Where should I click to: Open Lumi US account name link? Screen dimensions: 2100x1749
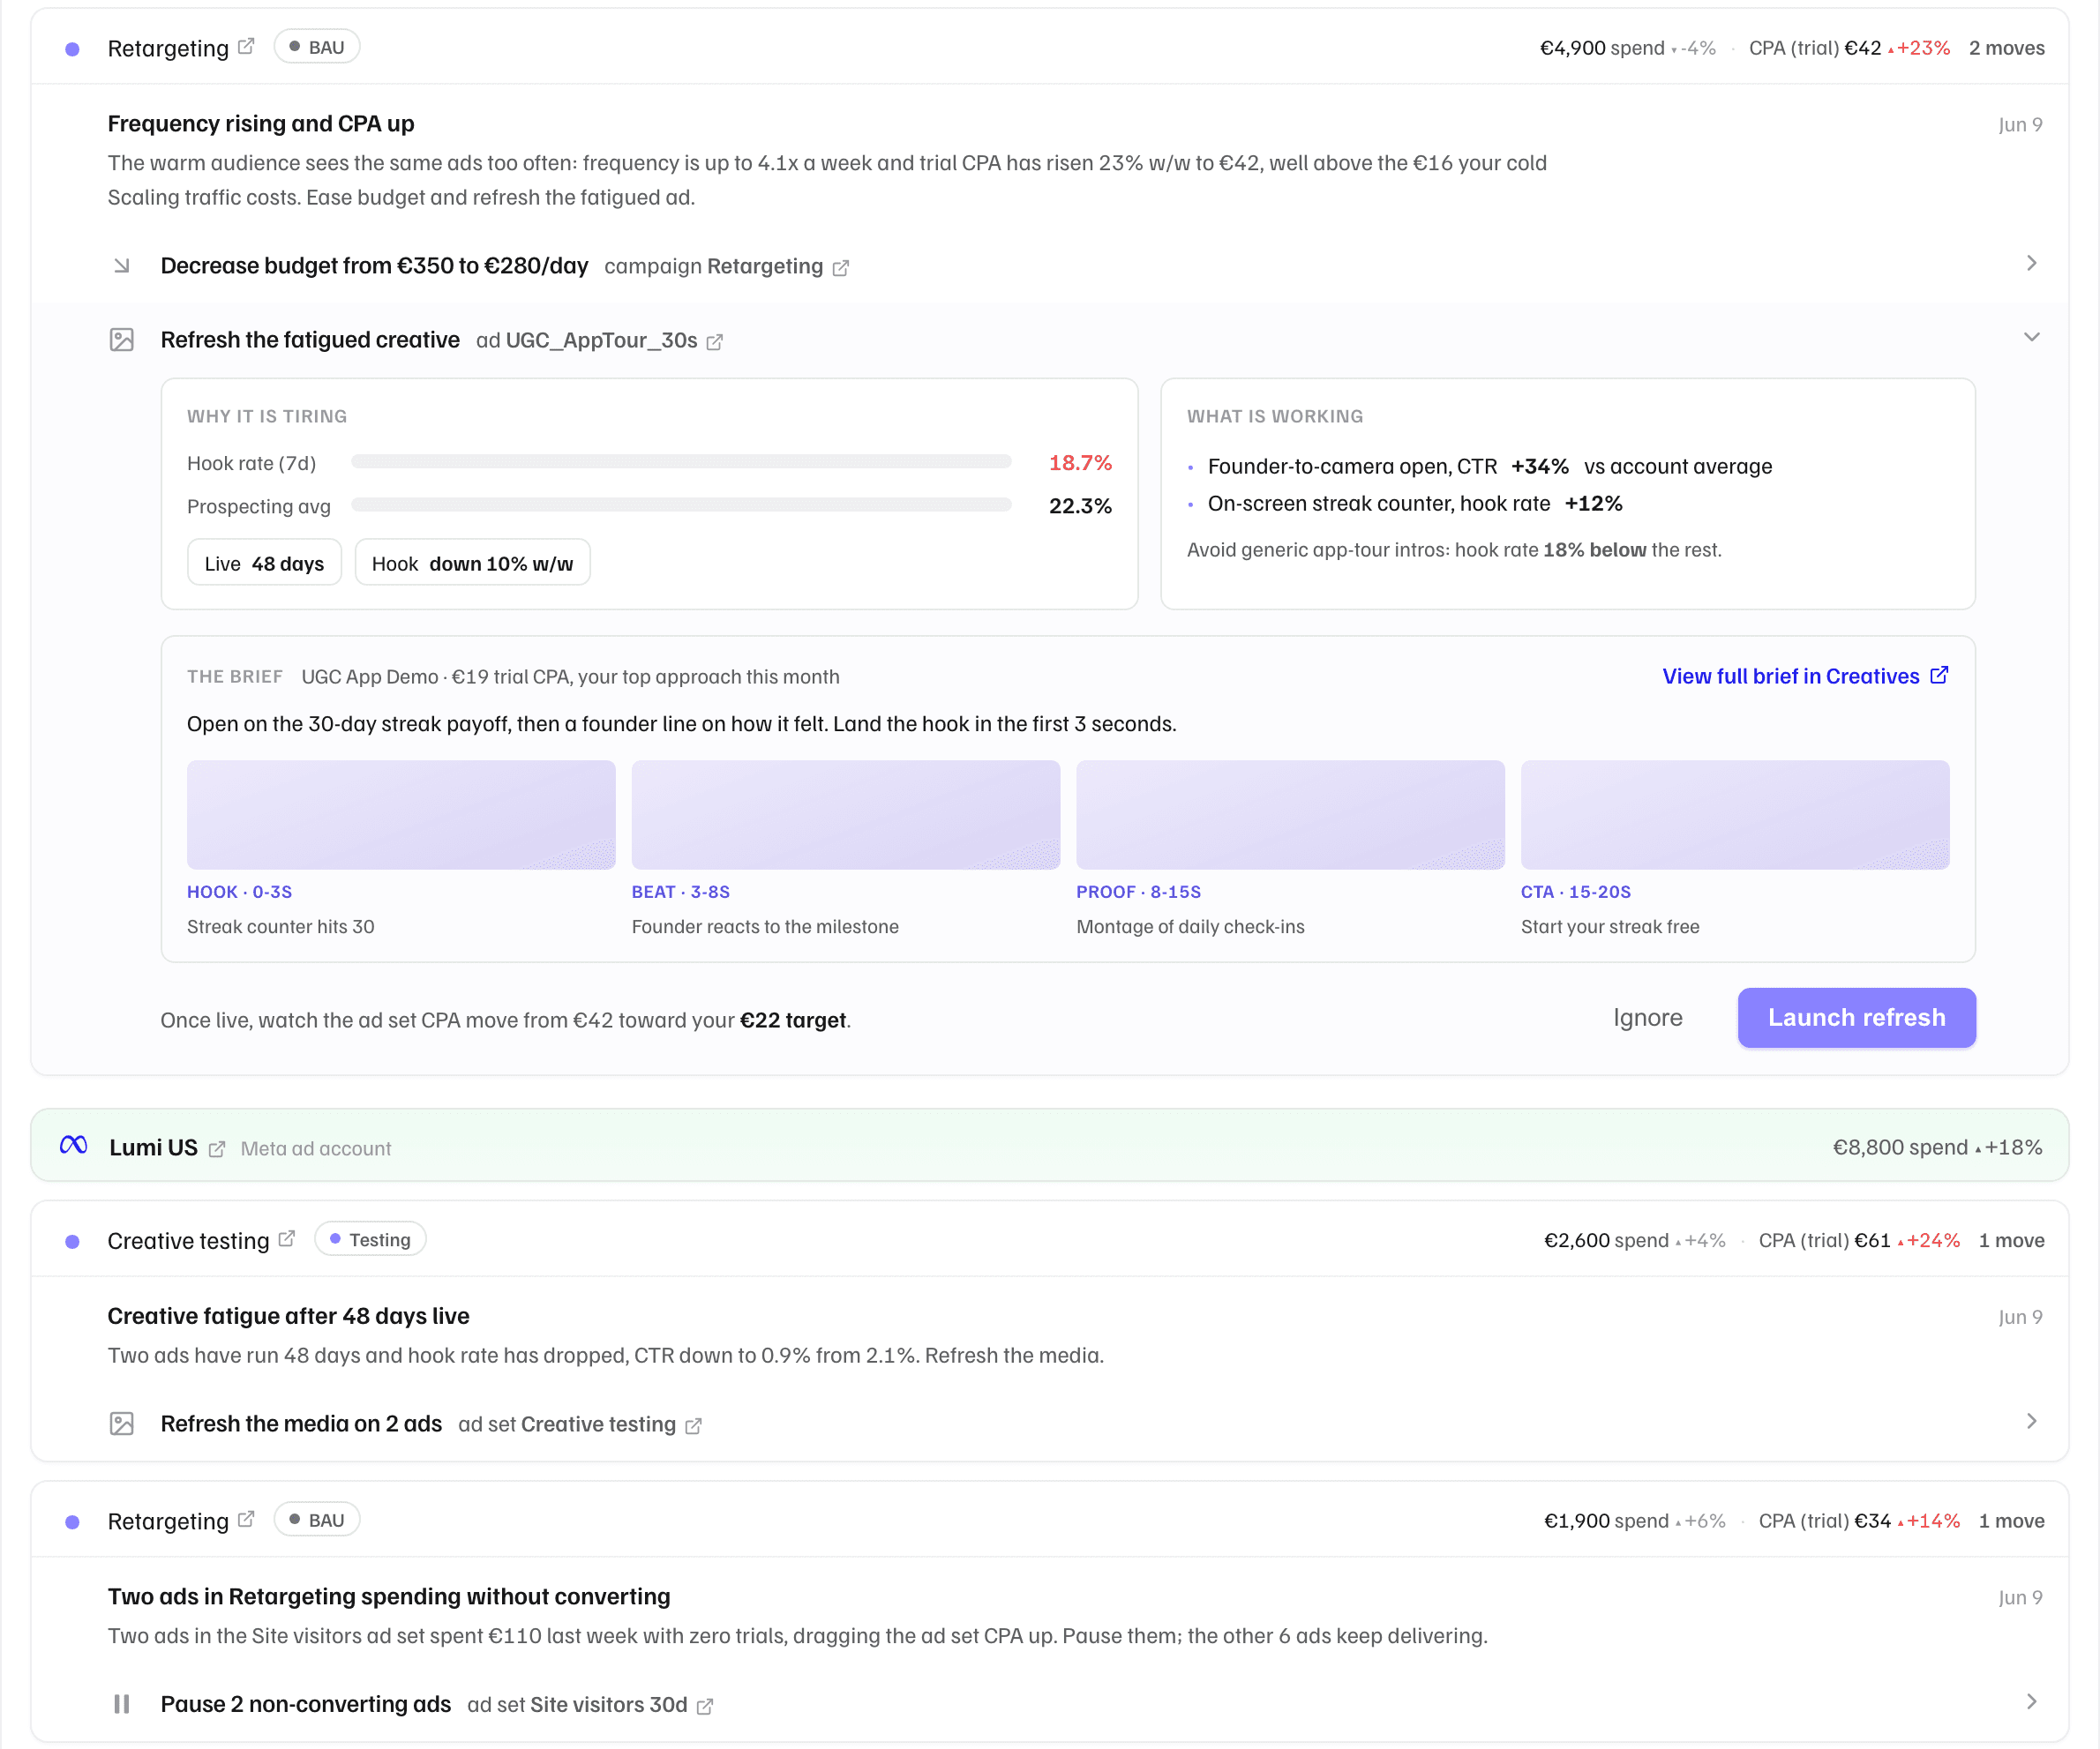click(153, 1147)
